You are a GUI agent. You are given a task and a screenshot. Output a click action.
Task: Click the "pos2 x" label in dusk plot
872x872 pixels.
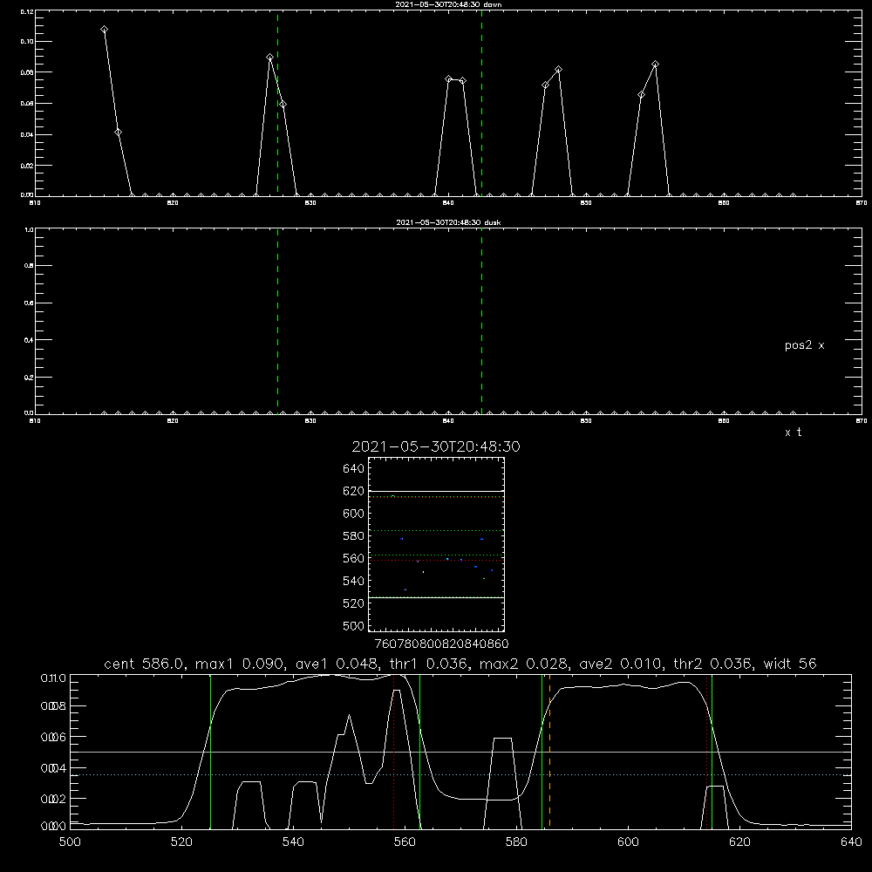click(x=804, y=345)
